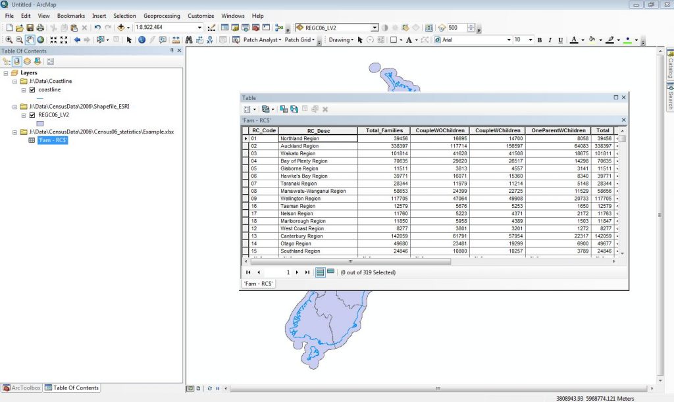Open the Editor toolbar icon
The image size is (674, 402).
tap(211, 28)
